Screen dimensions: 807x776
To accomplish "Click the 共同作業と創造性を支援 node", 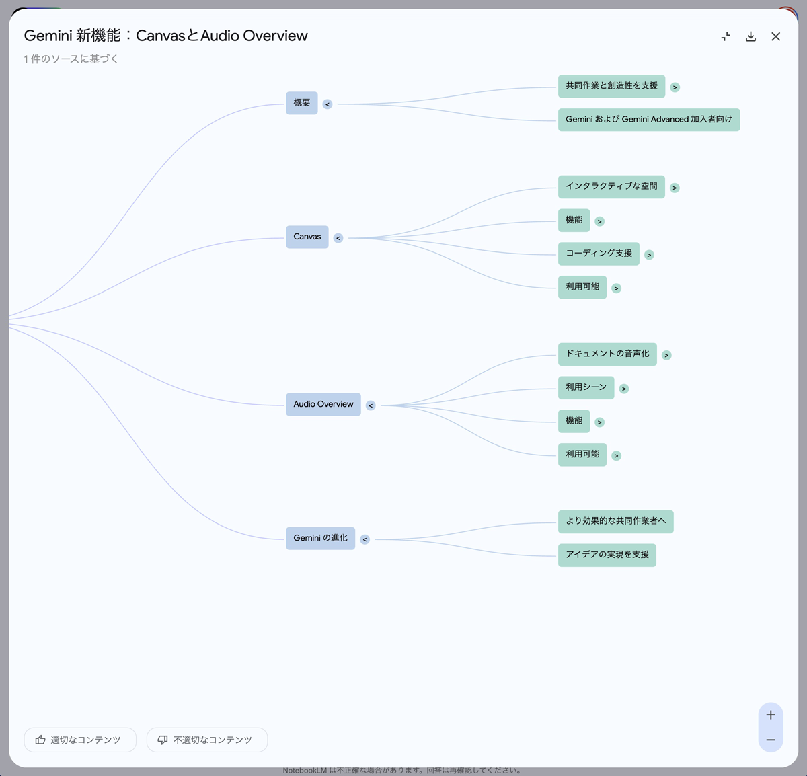I will [611, 86].
